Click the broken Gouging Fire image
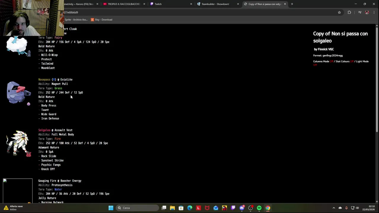The image size is (379, 213). (x=18, y=191)
